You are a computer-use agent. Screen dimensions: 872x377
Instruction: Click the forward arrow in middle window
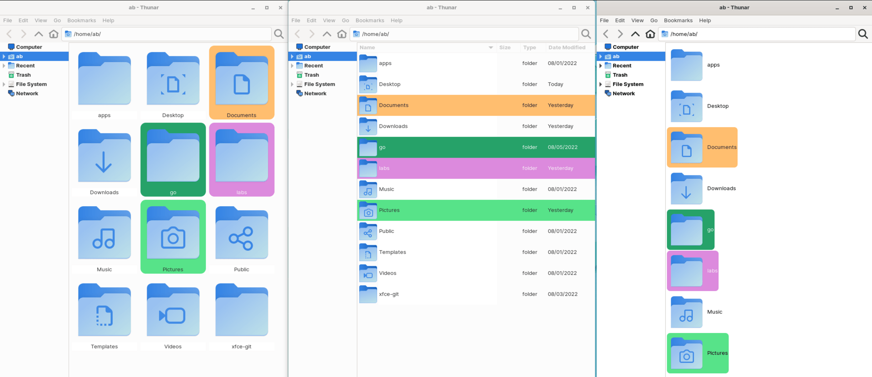312,34
